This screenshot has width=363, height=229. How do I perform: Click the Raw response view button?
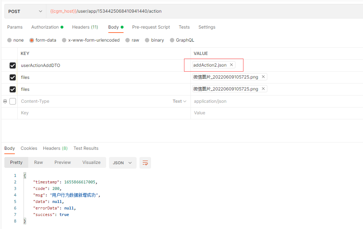[x=38, y=162]
